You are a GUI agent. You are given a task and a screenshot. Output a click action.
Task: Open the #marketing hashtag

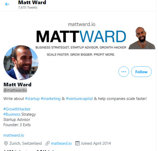point(51,99)
